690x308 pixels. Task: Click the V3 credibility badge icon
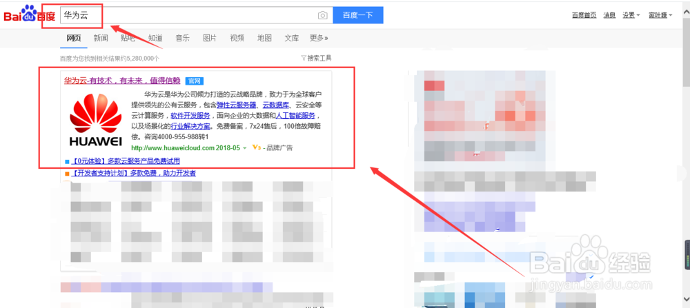[x=257, y=147]
